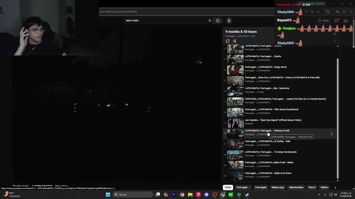Open Steam from the taskbar
The image size is (355, 199).
click(247, 195)
